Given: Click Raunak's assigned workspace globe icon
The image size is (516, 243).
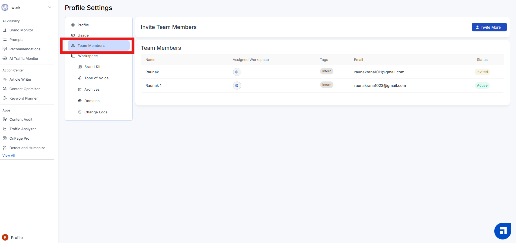Looking at the screenshot, I should pyautogui.click(x=237, y=72).
